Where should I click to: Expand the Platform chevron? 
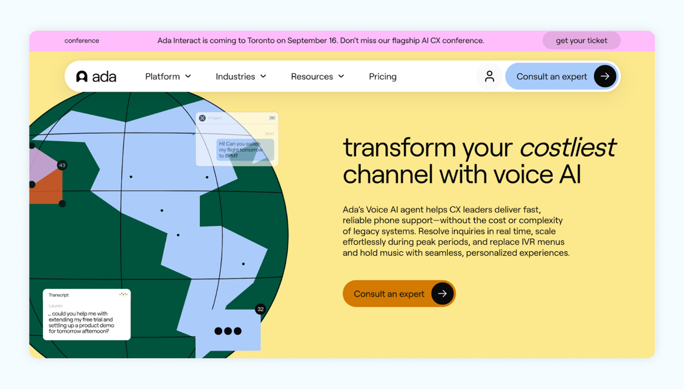(x=188, y=76)
